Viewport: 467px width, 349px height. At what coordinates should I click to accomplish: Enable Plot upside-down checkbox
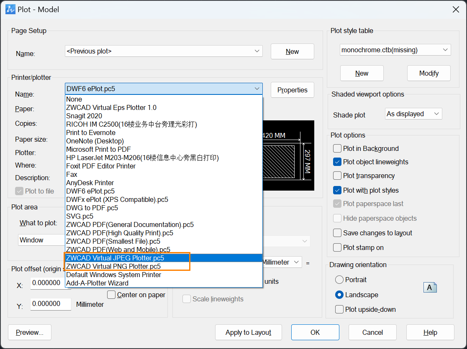[339, 309]
